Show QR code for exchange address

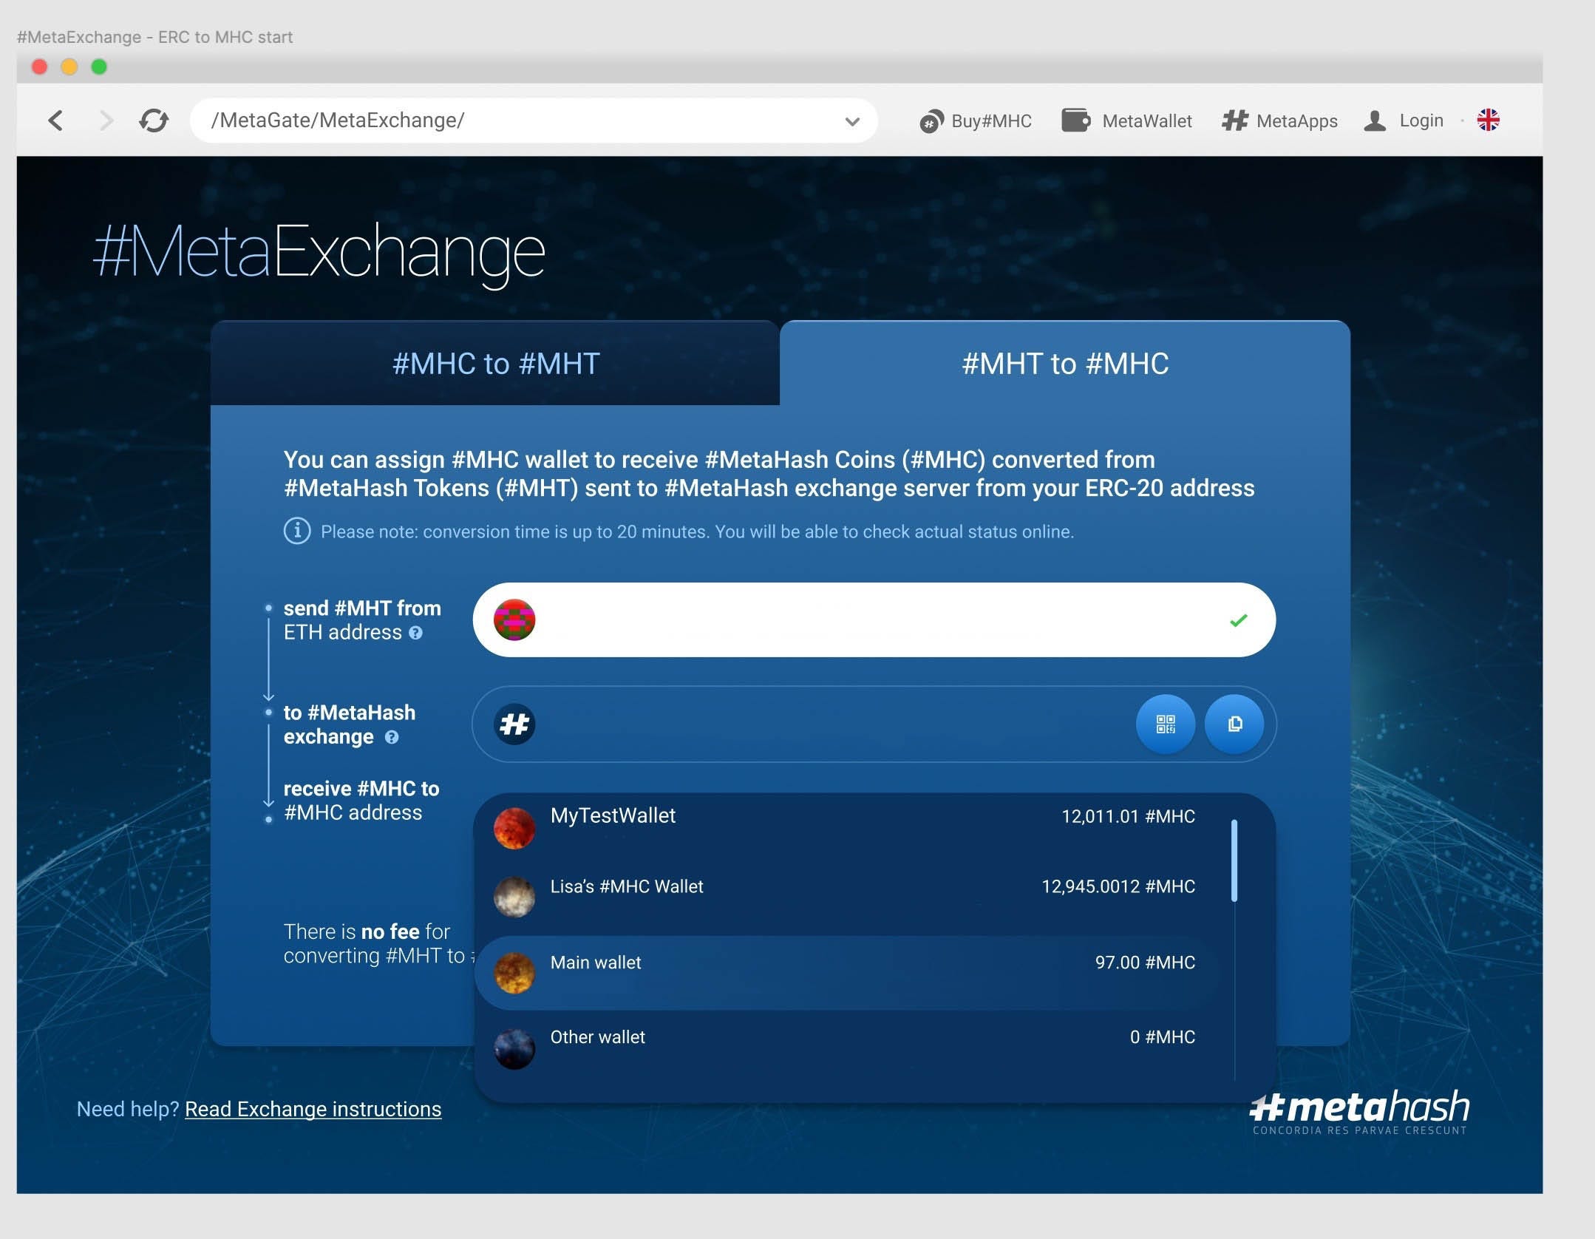pyautogui.click(x=1166, y=724)
